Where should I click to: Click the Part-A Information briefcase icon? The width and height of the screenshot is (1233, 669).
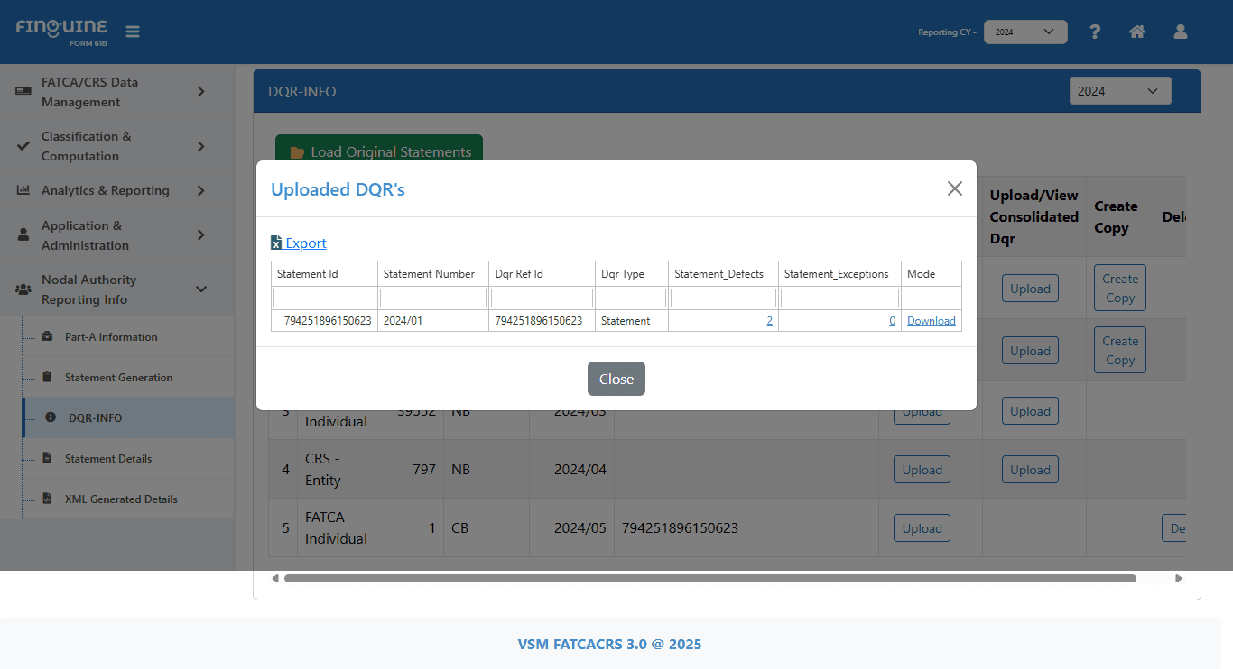pyautogui.click(x=47, y=337)
